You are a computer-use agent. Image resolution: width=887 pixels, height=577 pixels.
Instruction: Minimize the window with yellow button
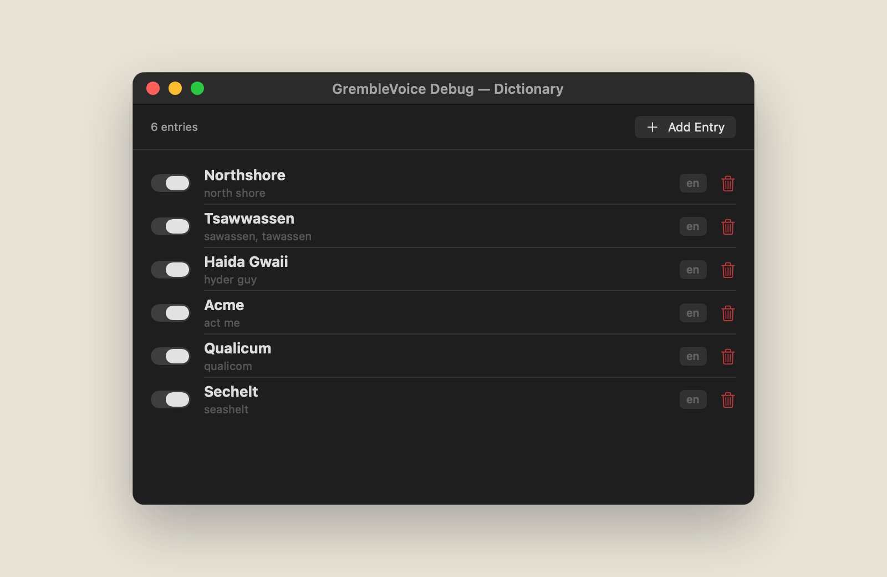[x=175, y=88]
